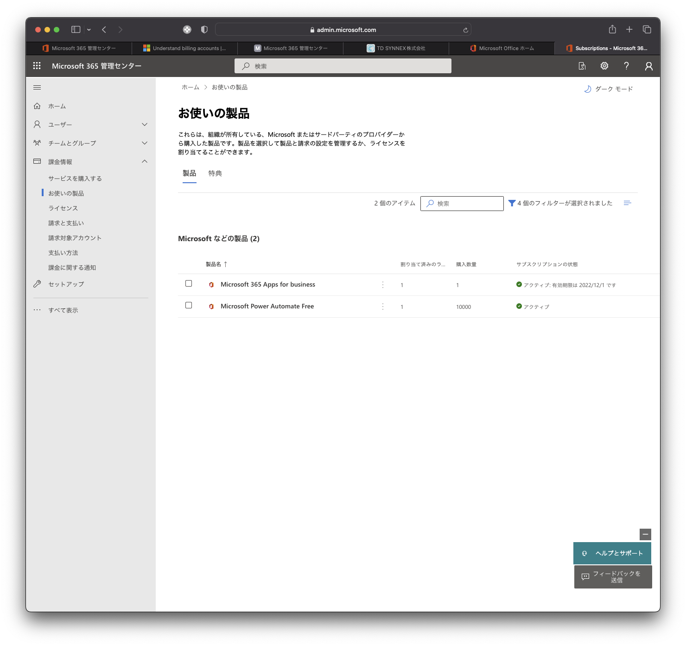This screenshot has width=686, height=646.
Task: Collapse the billing information chevron
Action: [145, 161]
